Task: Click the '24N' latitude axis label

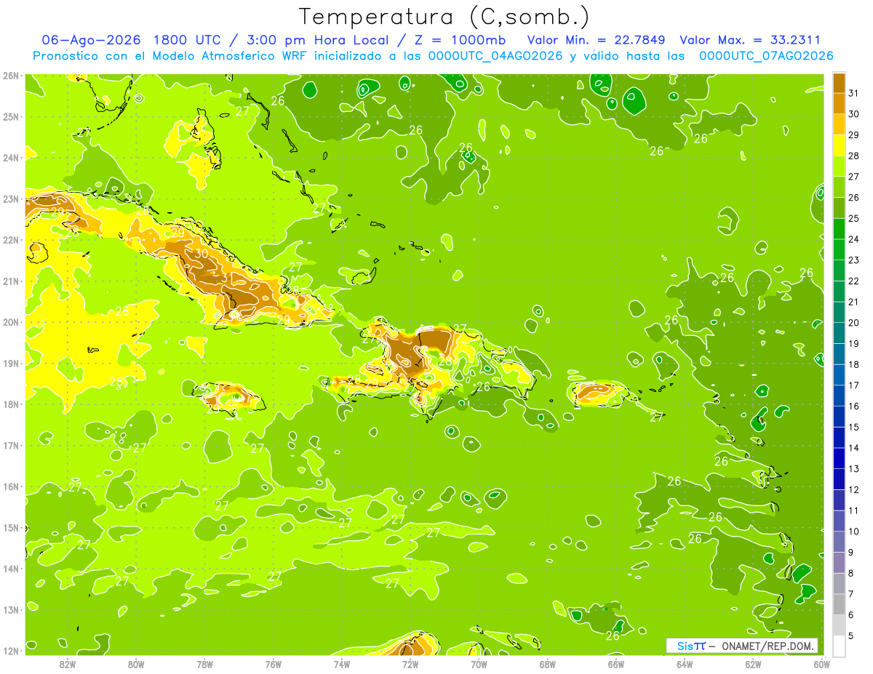Action: (10, 158)
